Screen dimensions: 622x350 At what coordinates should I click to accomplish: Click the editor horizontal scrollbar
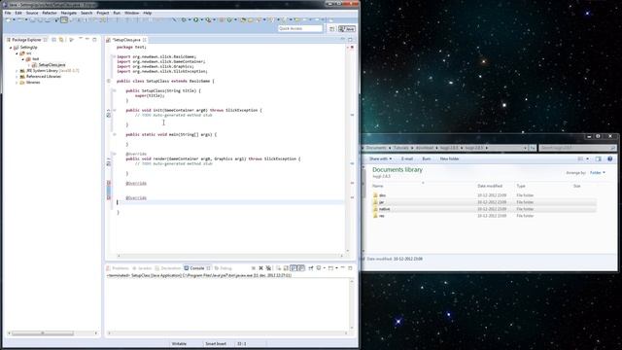[230, 256]
